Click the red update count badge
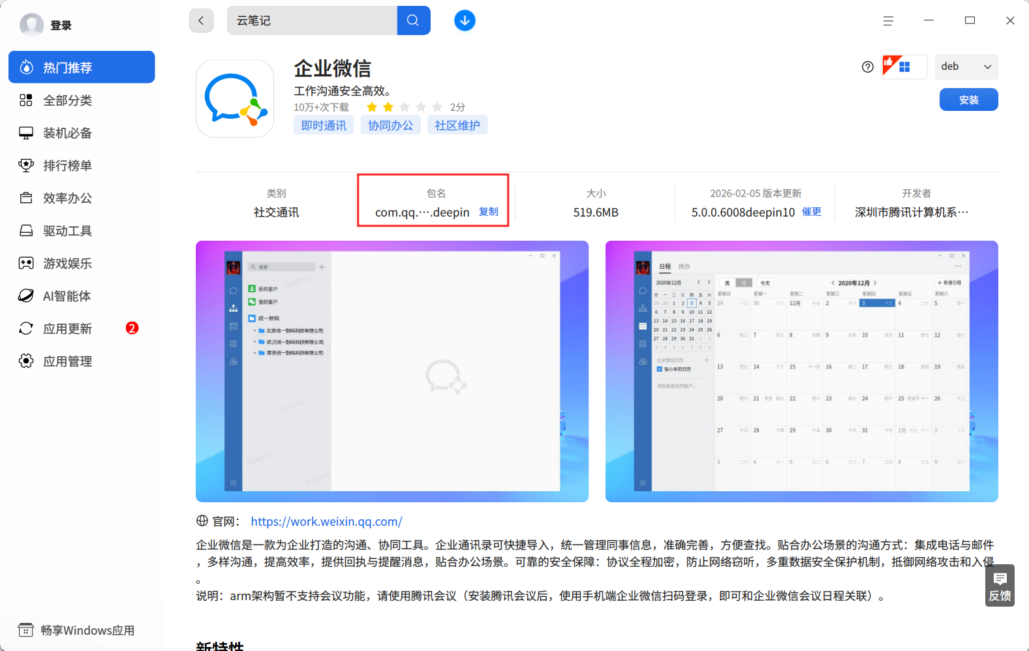This screenshot has height=651, width=1029. [x=132, y=328]
